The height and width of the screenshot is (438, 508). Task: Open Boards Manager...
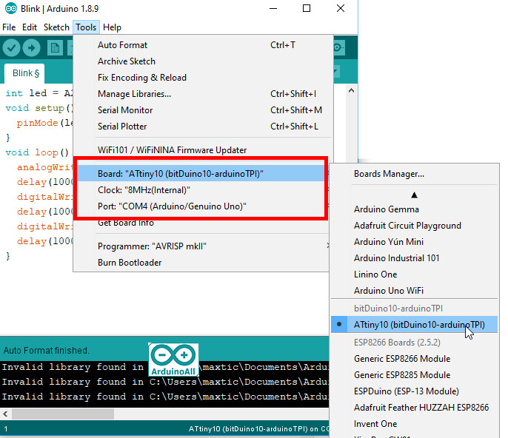point(414,174)
